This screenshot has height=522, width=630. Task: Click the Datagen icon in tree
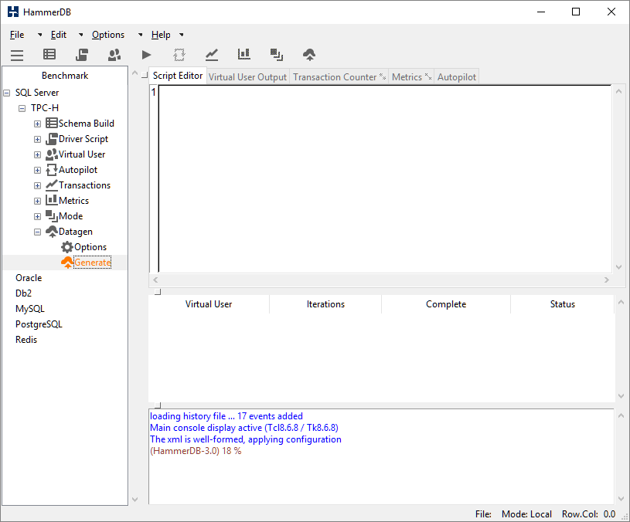pos(52,232)
